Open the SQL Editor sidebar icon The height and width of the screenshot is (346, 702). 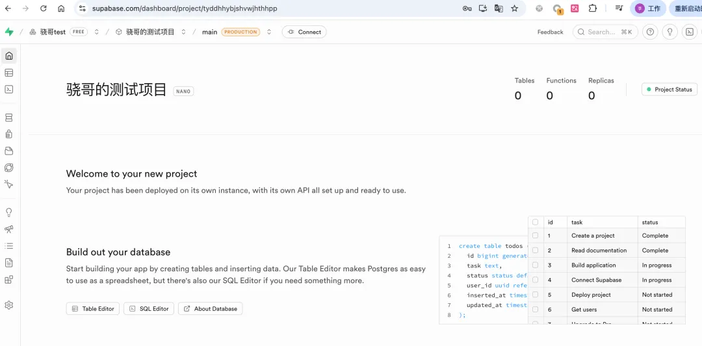point(9,90)
